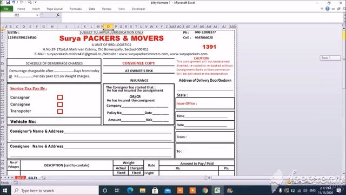Image resolution: width=346 pixels, height=195 pixels.
Task: Open the notification center icon
Action: tap(339, 191)
